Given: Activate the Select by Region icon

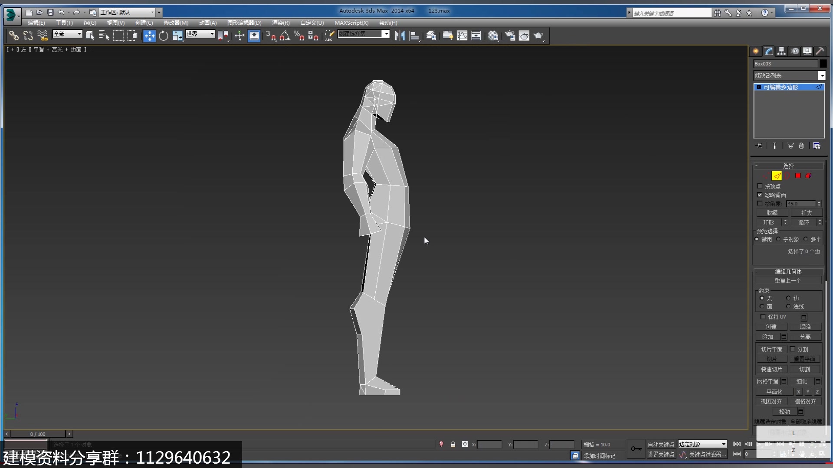Looking at the screenshot, I should (x=118, y=36).
